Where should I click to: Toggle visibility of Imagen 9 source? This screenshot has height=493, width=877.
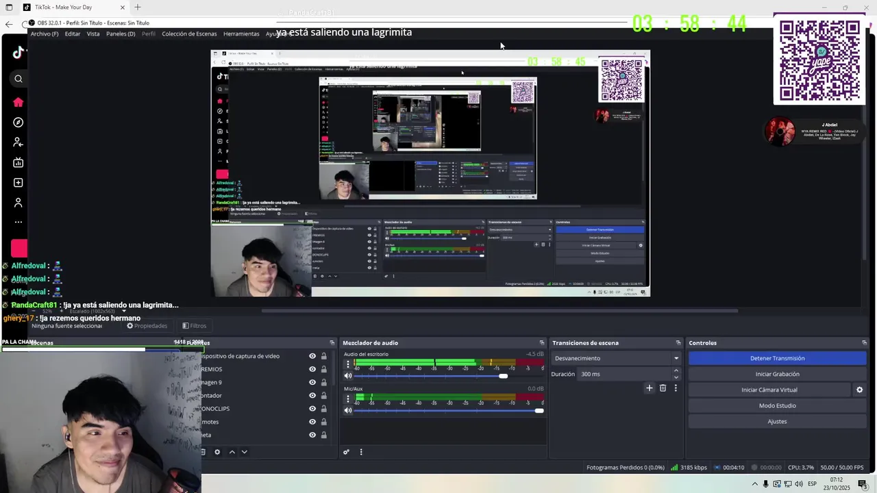click(x=312, y=382)
